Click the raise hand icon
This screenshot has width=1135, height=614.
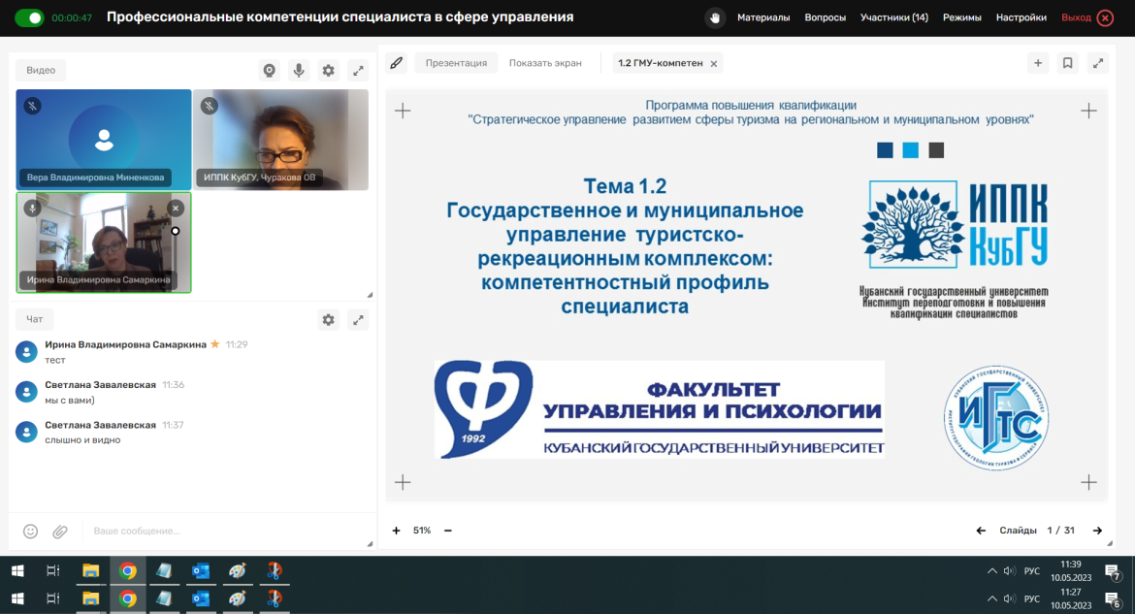click(714, 17)
